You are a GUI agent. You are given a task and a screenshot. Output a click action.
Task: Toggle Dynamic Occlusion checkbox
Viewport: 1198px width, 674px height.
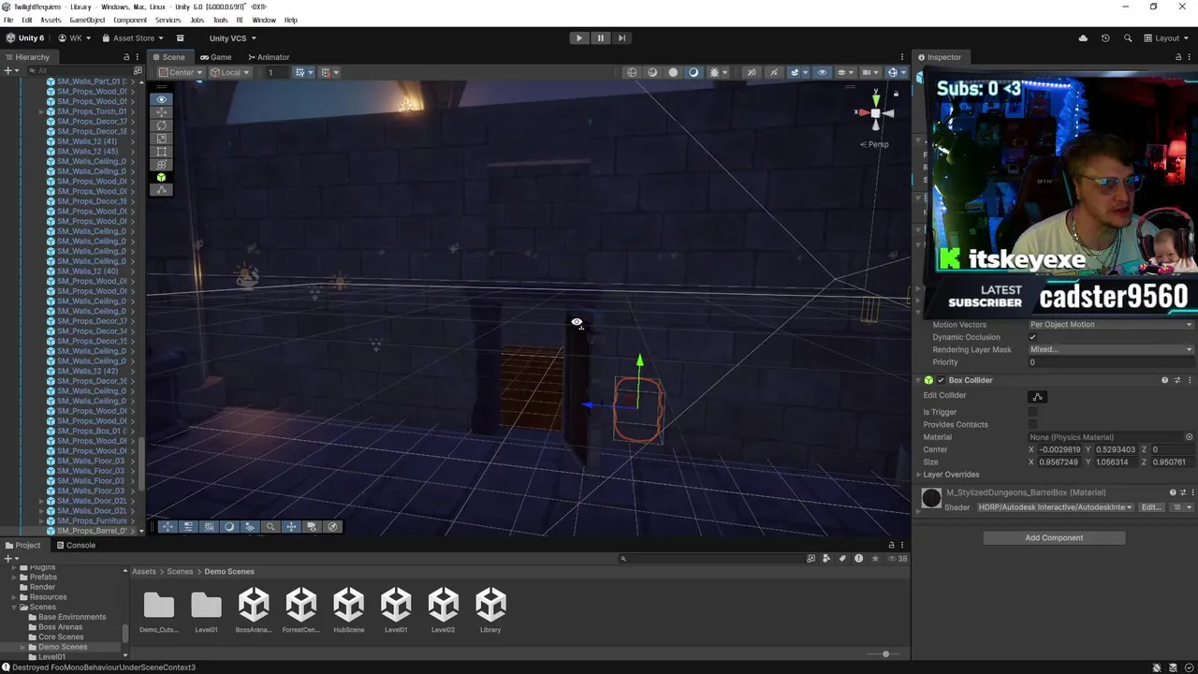tap(1032, 337)
